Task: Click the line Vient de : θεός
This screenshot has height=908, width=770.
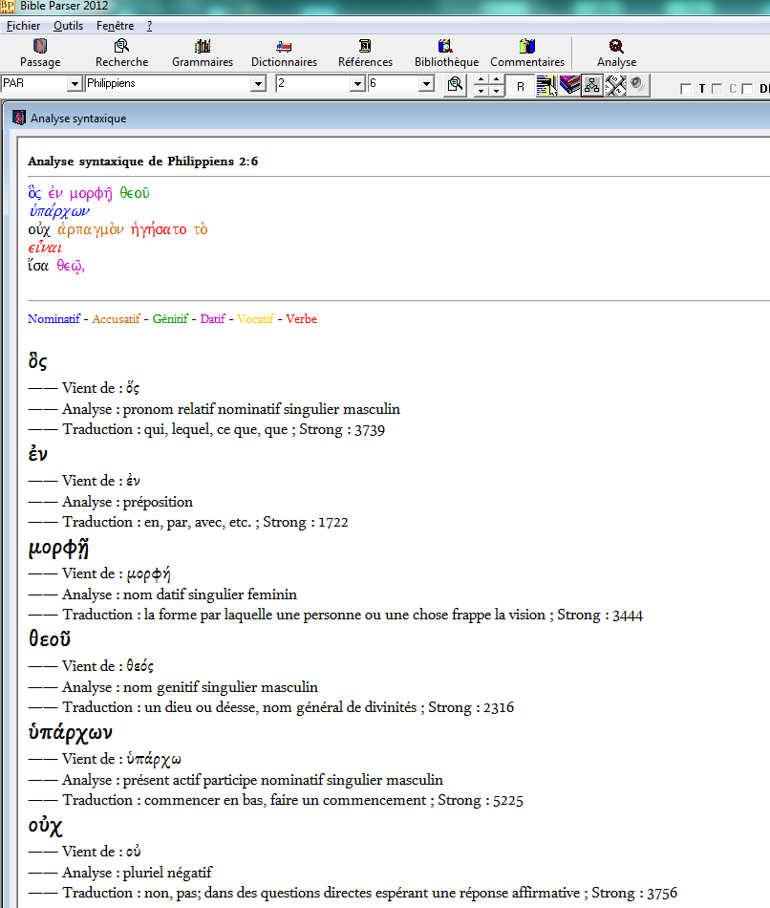Action: click(x=91, y=666)
